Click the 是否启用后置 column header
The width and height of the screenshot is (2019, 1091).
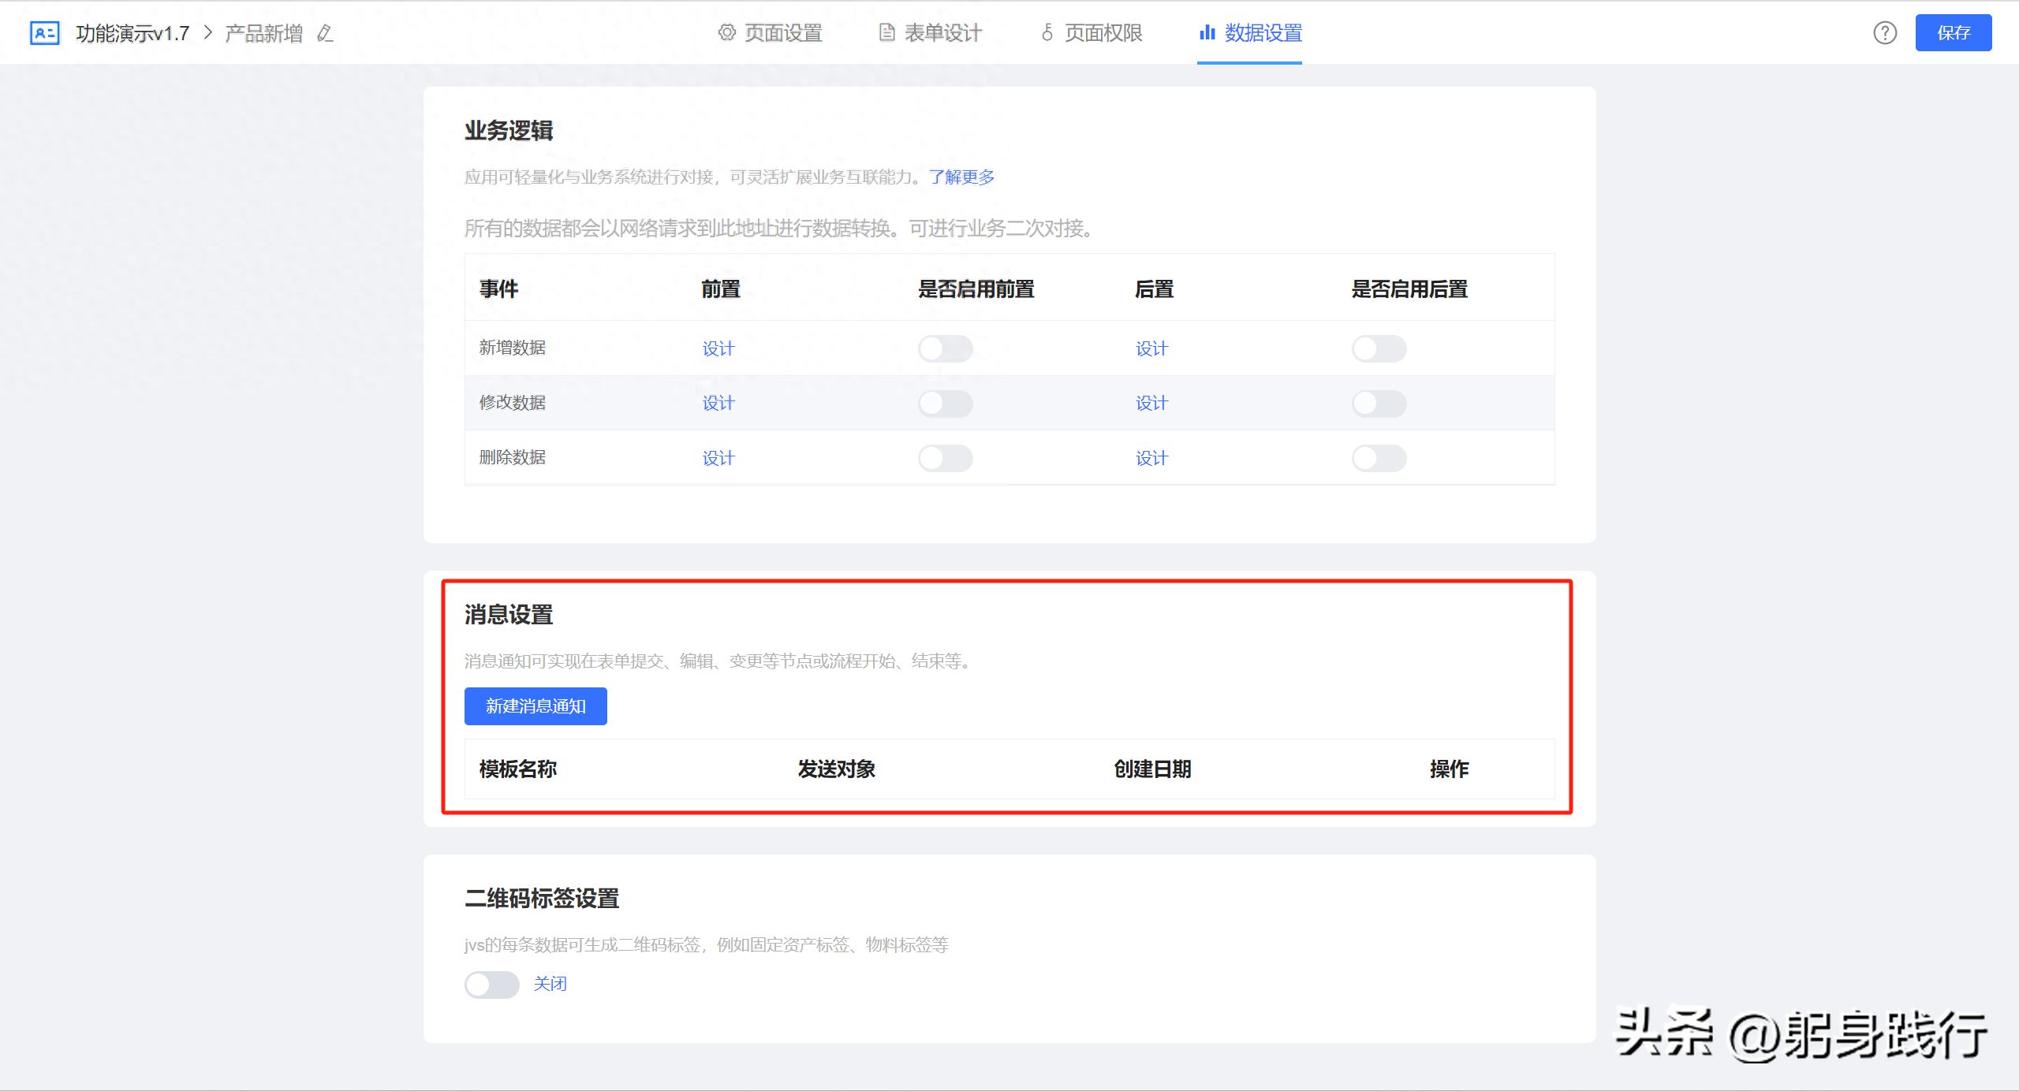click(1409, 289)
